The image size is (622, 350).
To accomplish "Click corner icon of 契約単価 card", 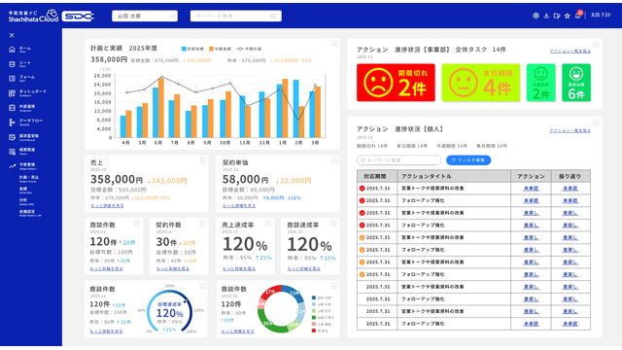I will pos(334,160).
